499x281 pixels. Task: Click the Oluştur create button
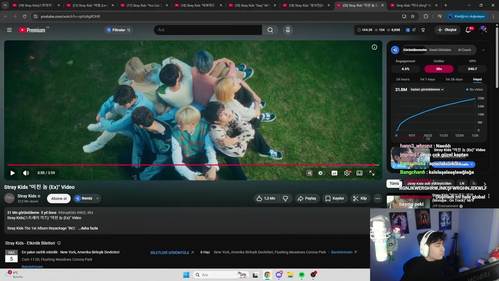tap(447, 30)
